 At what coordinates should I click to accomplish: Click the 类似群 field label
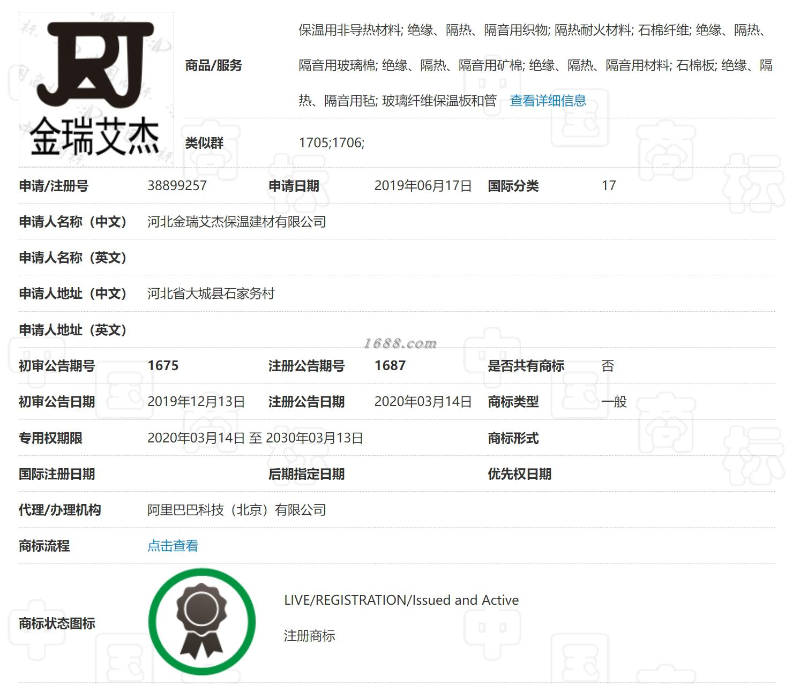pos(204,143)
